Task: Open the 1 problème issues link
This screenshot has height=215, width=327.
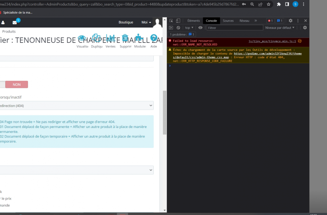Action: (182, 34)
